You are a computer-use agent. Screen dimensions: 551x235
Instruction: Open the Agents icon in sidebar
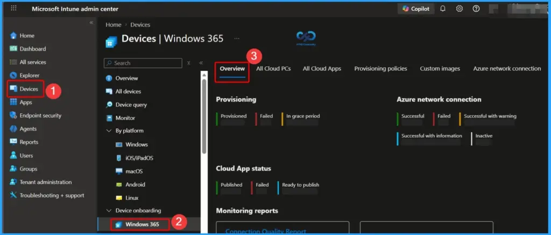[x=13, y=129]
